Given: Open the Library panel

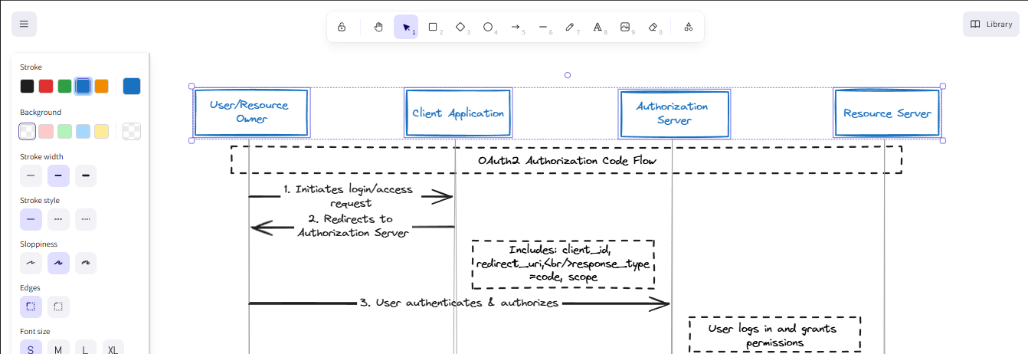Looking at the screenshot, I should coord(991,24).
